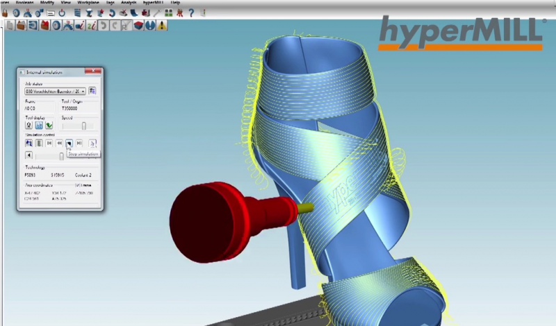This screenshot has width=556, height=326.
Task: Click the left arrow beside the progress slider
Action: coord(28,155)
